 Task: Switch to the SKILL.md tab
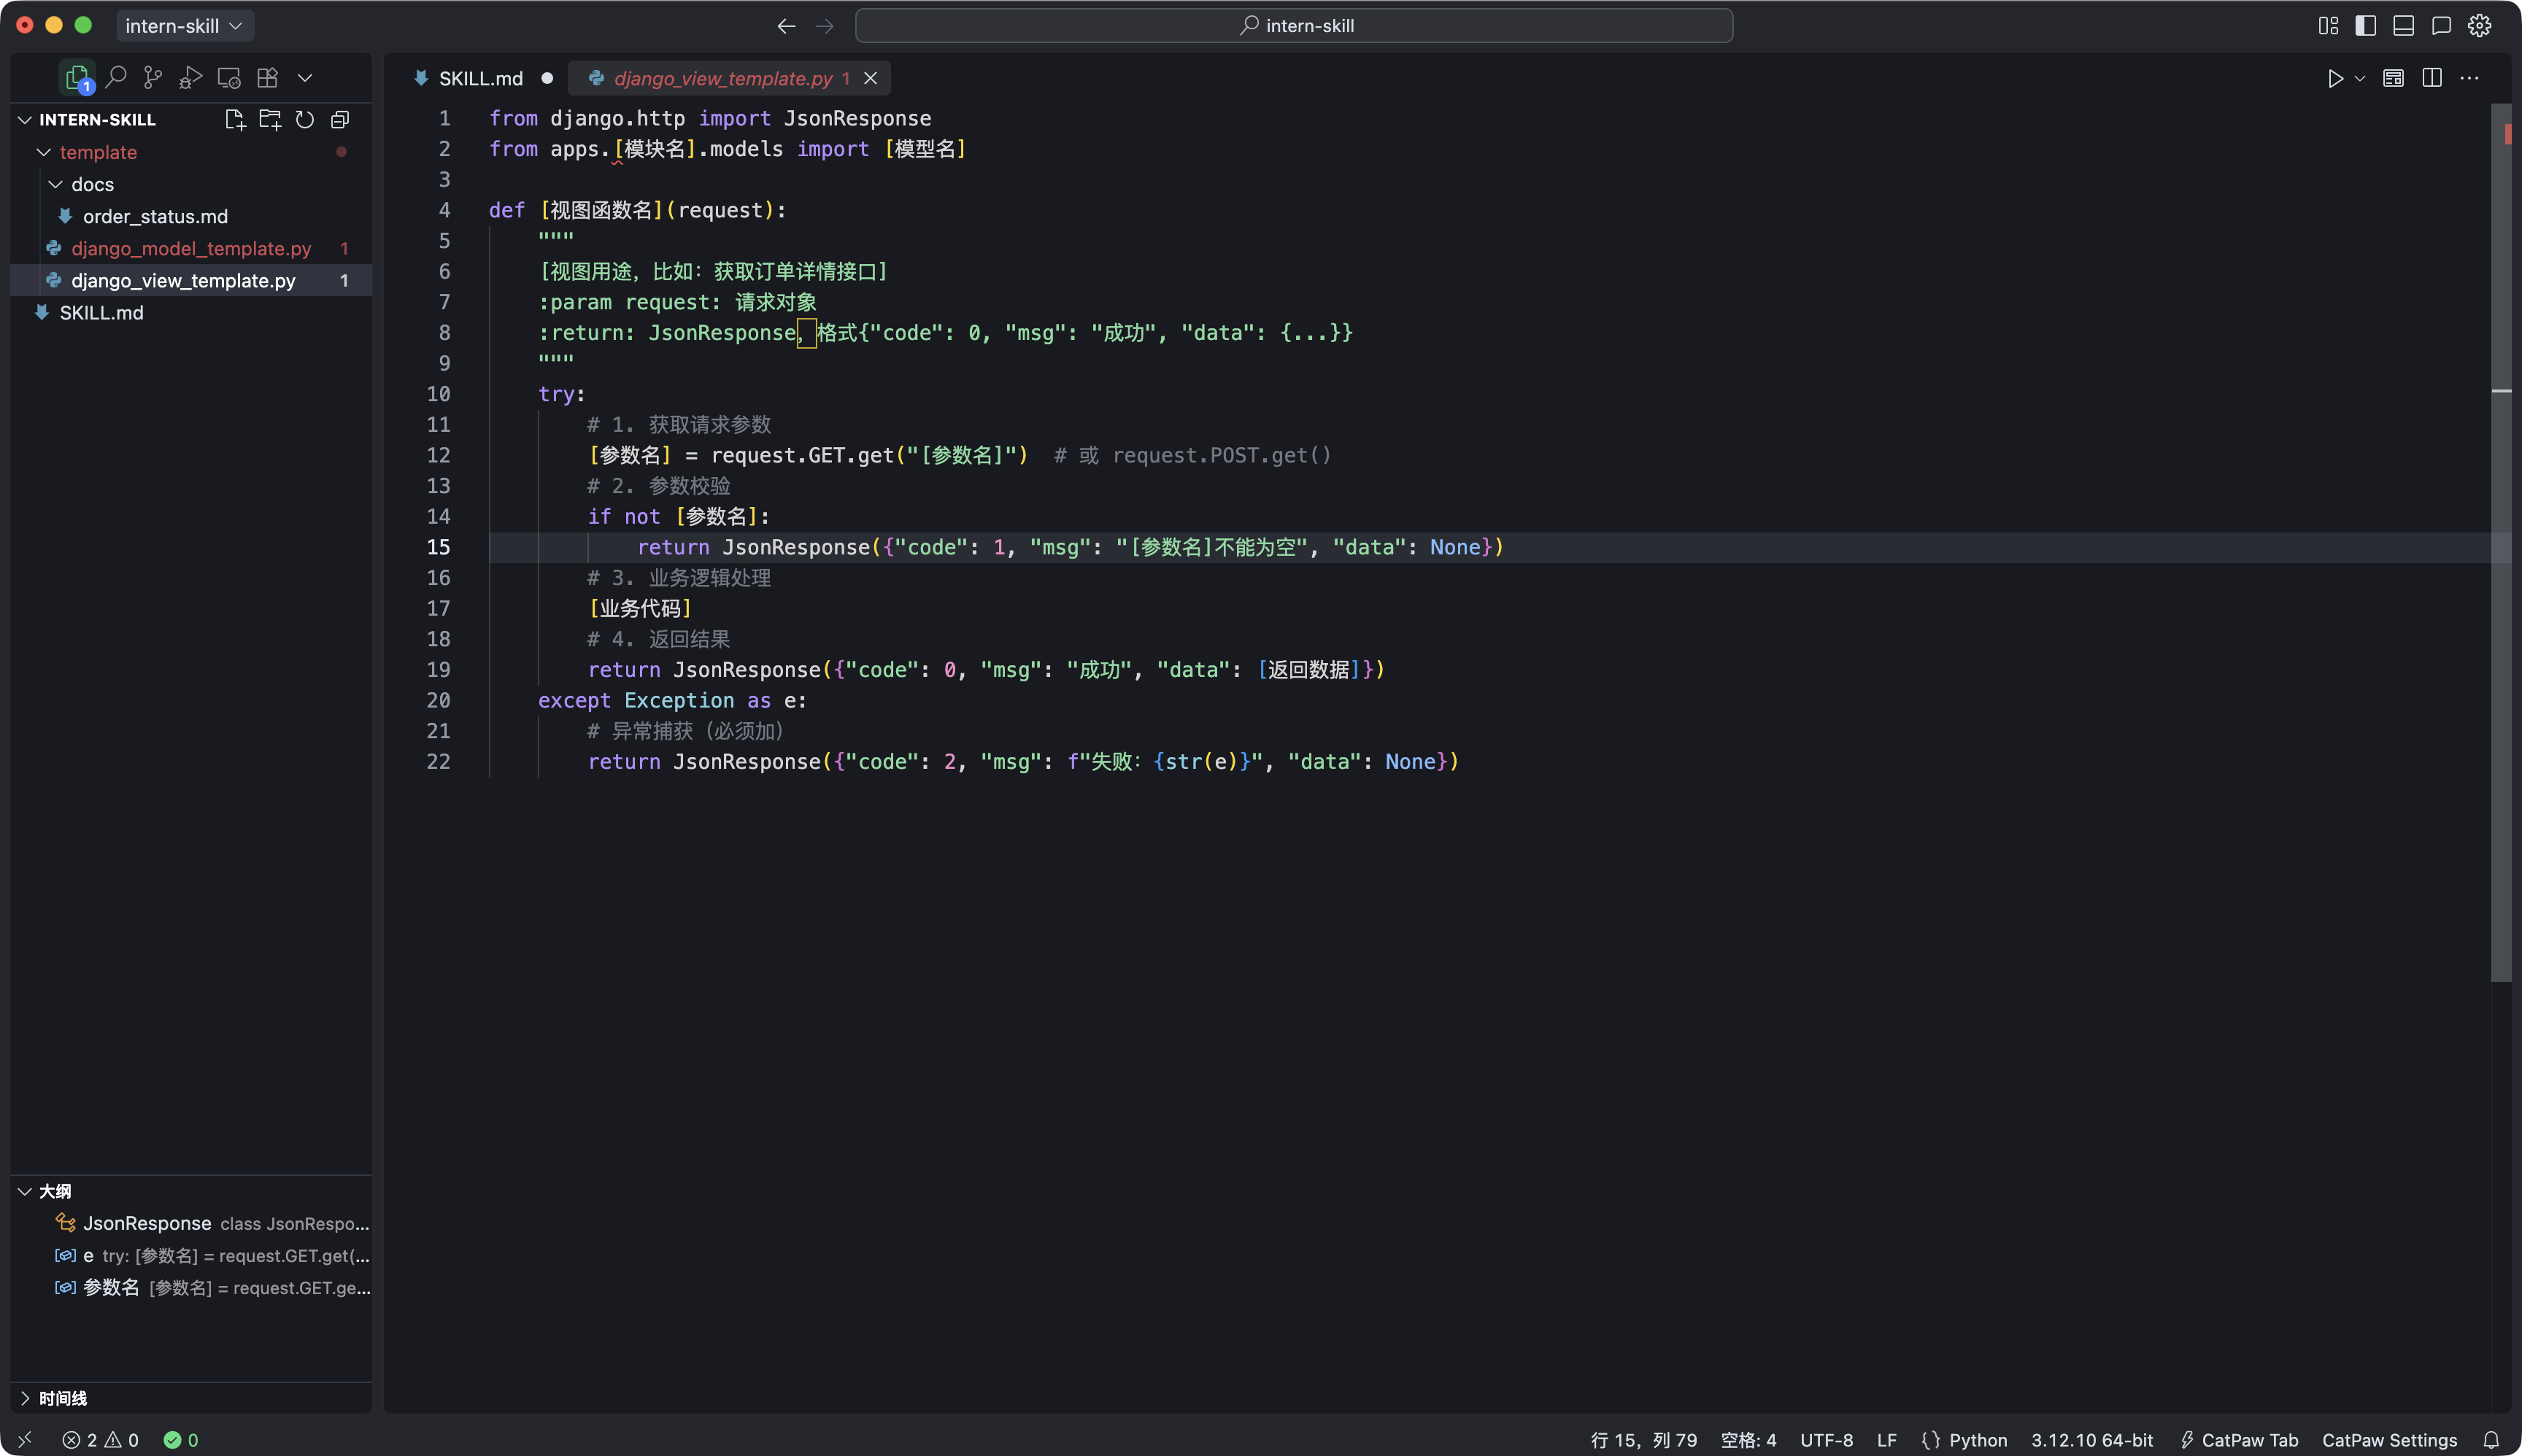(x=480, y=78)
